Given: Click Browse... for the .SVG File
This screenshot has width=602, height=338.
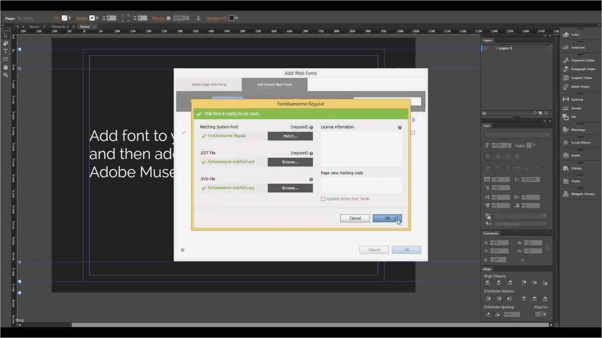Looking at the screenshot, I should 290,188.
